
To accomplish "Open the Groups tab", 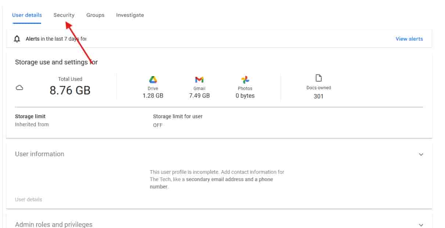I will (x=95, y=15).
